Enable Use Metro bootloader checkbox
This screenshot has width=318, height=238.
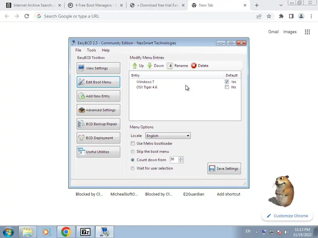pyautogui.click(x=133, y=143)
